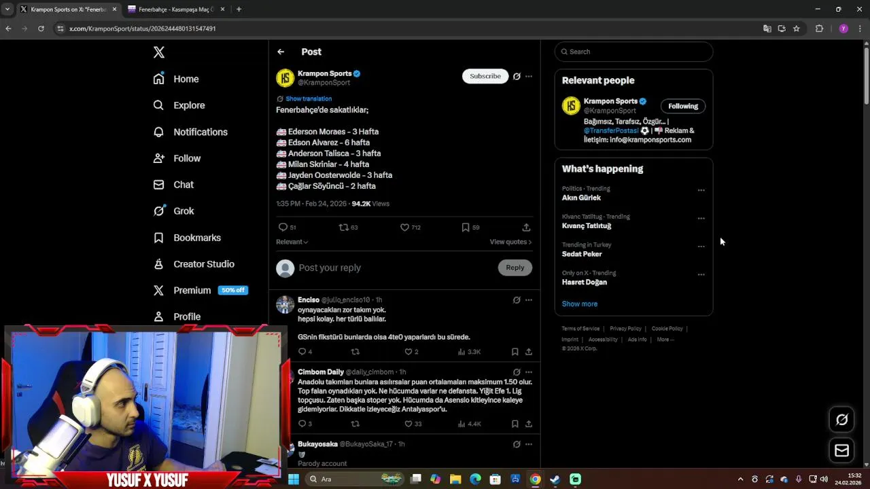The image size is (870, 489).
Task: Open Explore from the sidebar
Action: (179, 105)
